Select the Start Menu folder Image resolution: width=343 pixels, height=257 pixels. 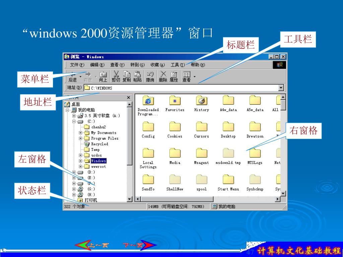228,183
